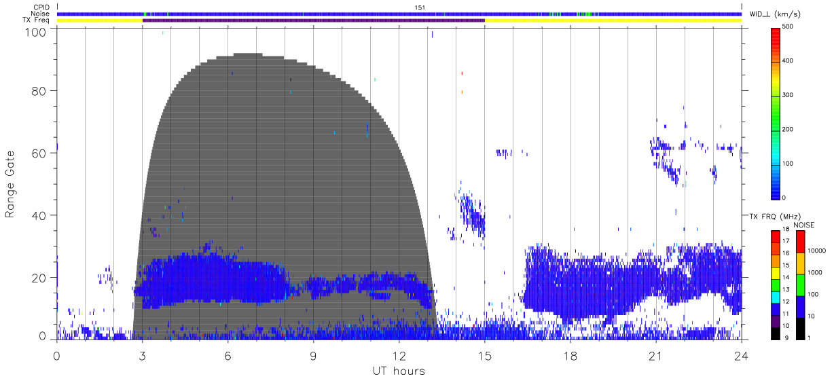Click the yellow swatch in TX frequency legend
The height and width of the screenshot is (385, 834).
[775, 274]
